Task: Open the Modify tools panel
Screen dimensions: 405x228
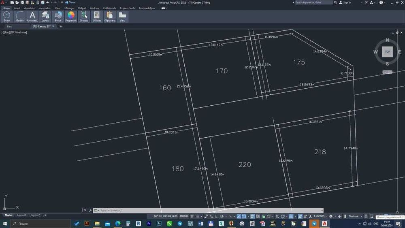Action: click(19, 16)
